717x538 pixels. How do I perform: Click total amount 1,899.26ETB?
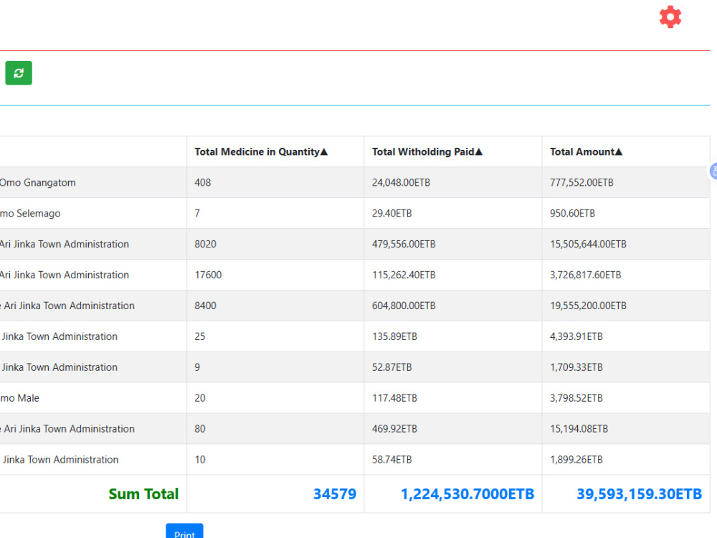pyautogui.click(x=576, y=460)
